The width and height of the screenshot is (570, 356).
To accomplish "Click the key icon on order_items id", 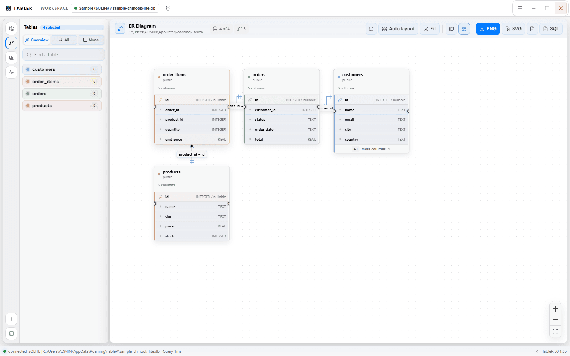I will [x=161, y=100].
